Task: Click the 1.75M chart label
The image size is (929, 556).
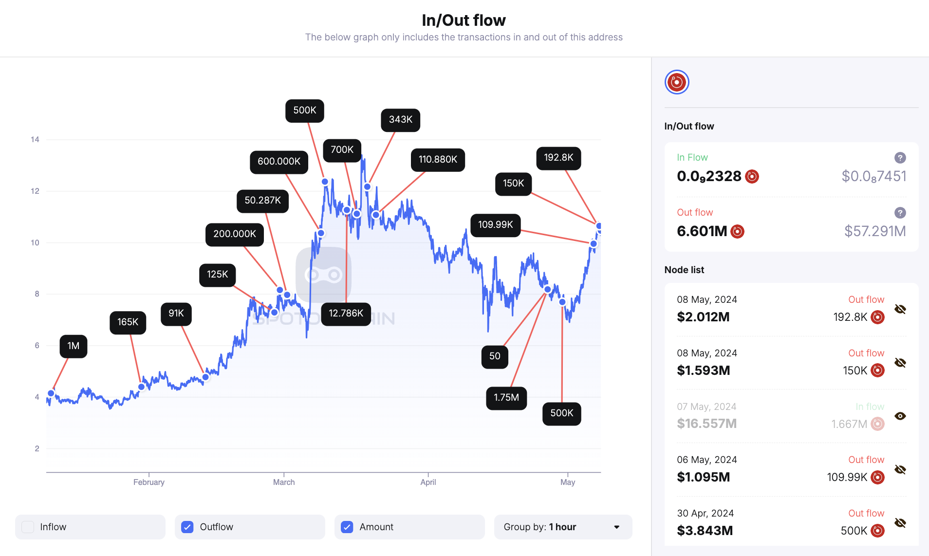Action: 506,398
